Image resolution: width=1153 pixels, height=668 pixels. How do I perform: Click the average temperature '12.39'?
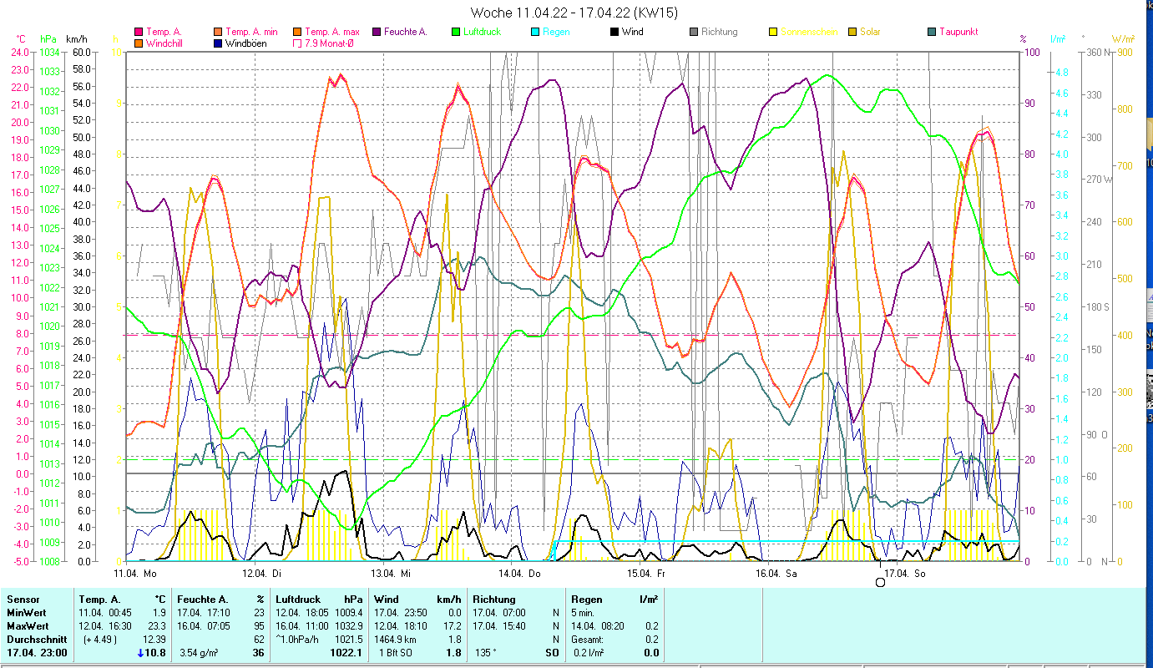154,639
